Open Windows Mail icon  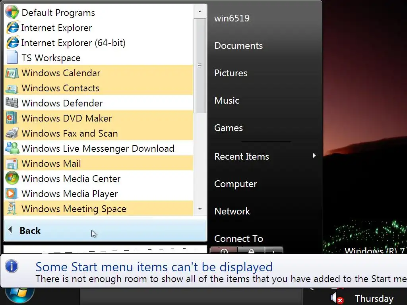[x=12, y=163]
